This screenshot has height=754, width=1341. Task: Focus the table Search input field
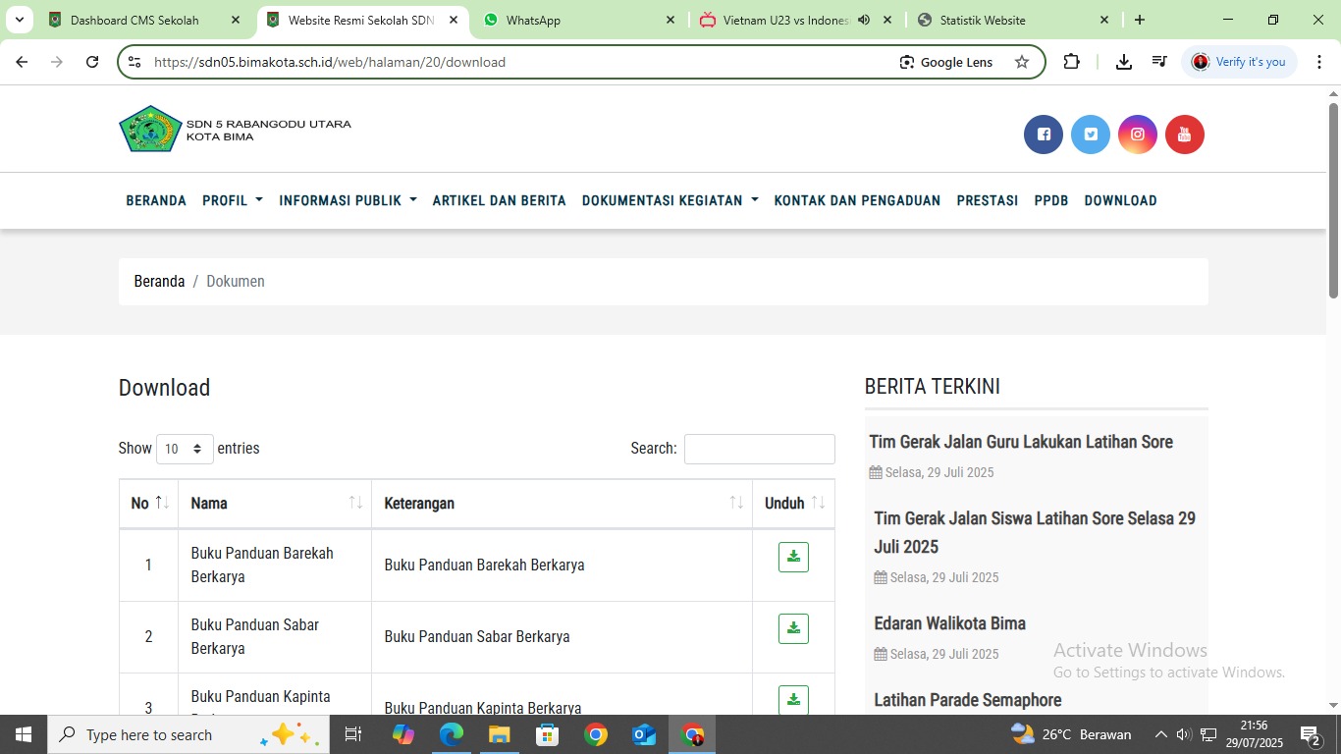[x=760, y=449]
